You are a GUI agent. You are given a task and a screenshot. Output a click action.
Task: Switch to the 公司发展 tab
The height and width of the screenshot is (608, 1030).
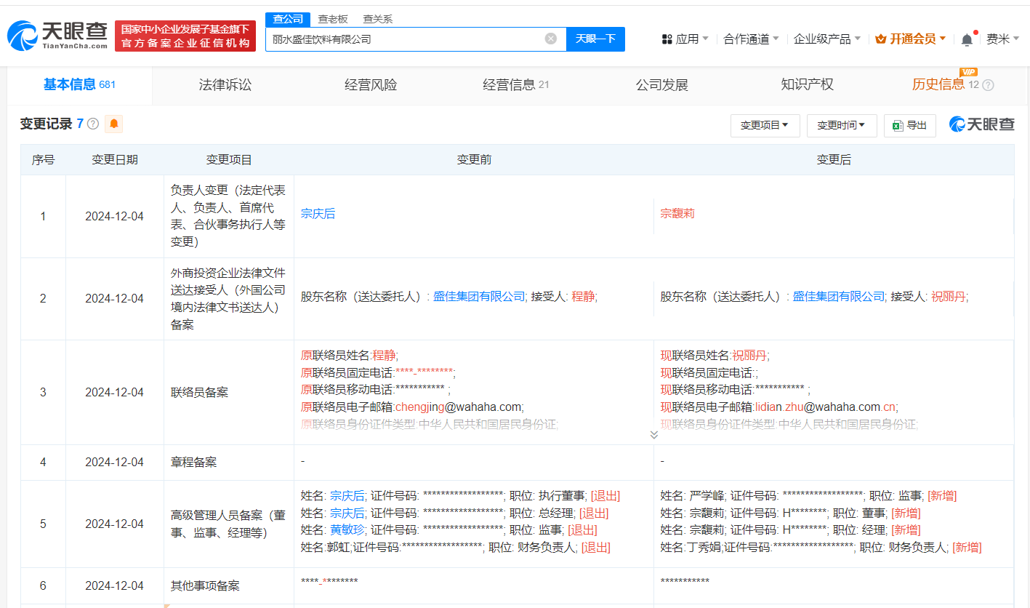click(661, 85)
